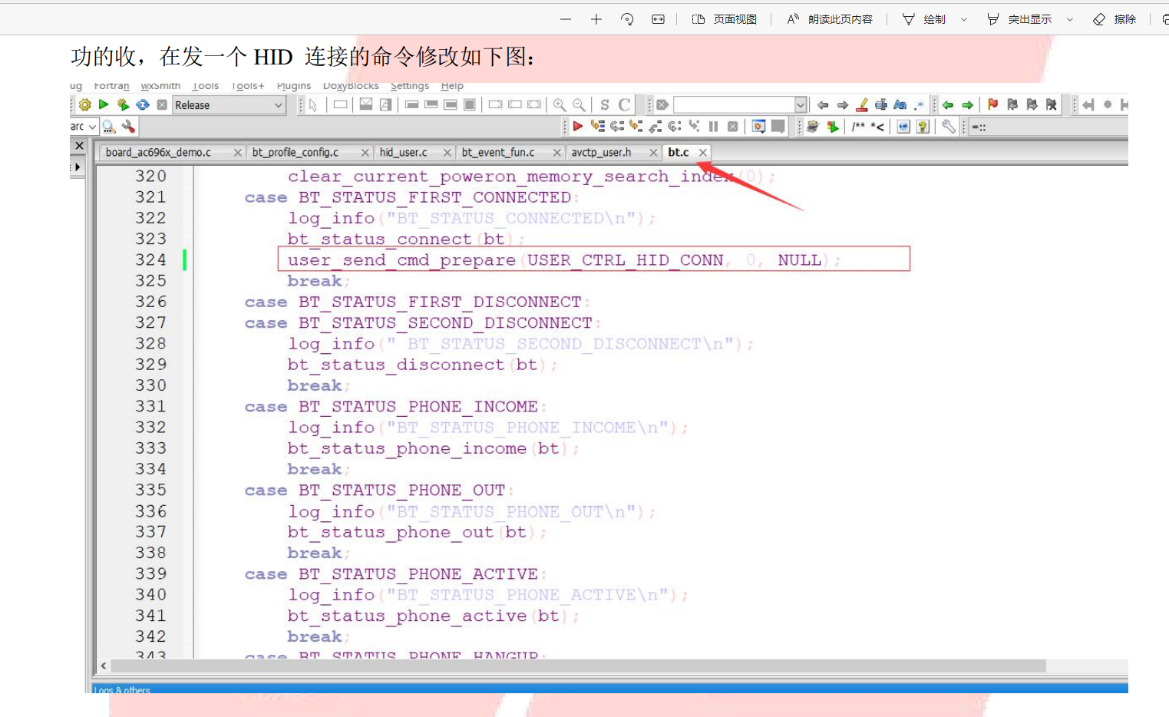Click the blue Rebuild icon
Image resolution: width=1169 pixels, height=717 pixels.
143,105
